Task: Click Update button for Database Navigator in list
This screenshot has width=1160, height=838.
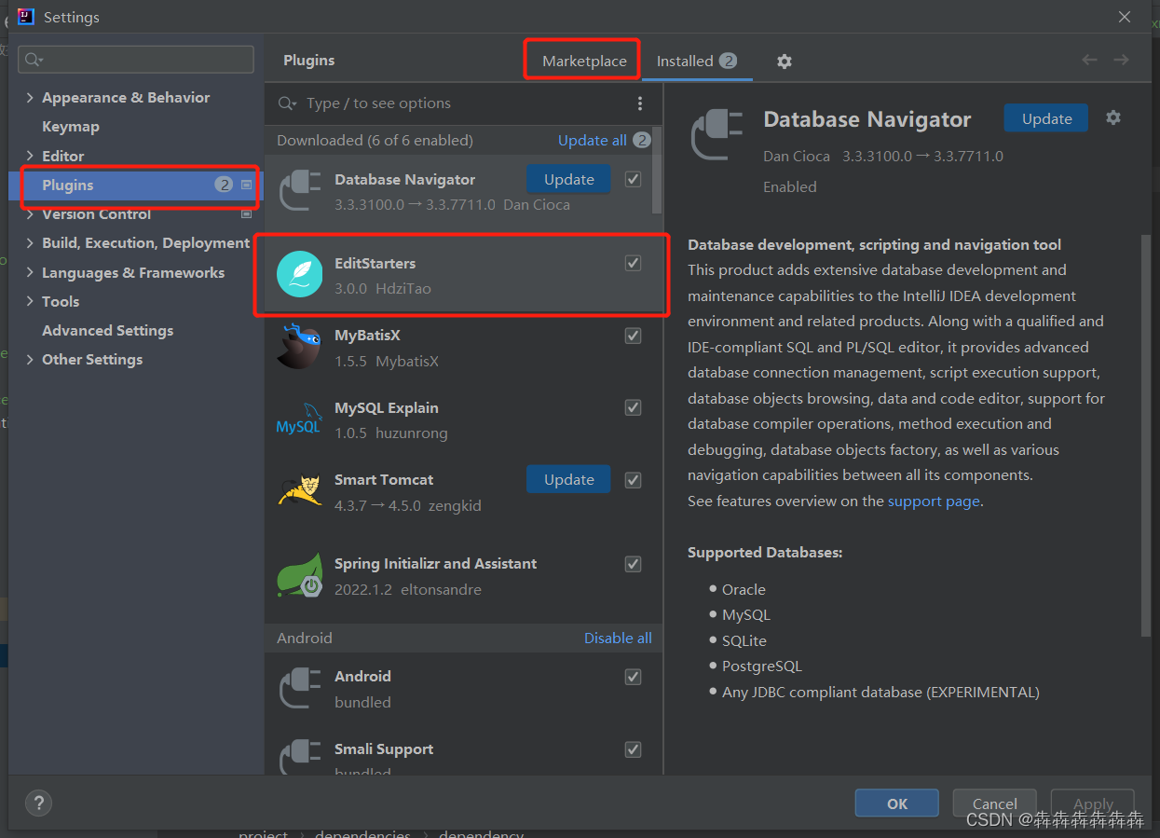Action: 568,179
